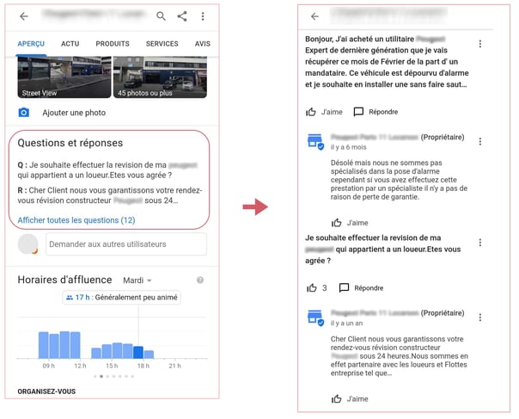Click the 'Il y a un an' timestamp

(x=346, y=323)
